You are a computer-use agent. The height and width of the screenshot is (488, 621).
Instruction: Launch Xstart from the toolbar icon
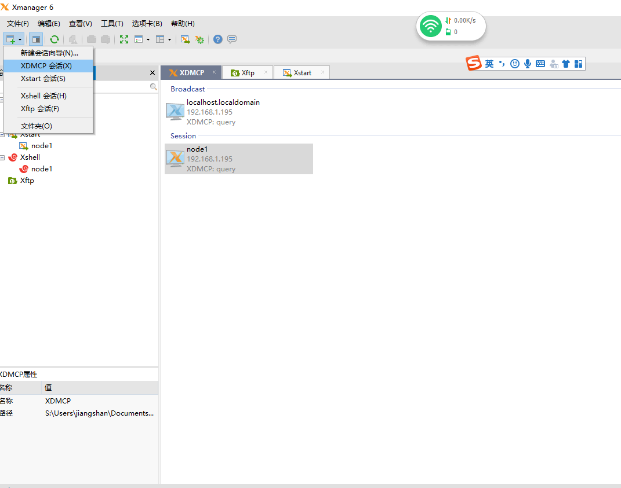(185, 39)
